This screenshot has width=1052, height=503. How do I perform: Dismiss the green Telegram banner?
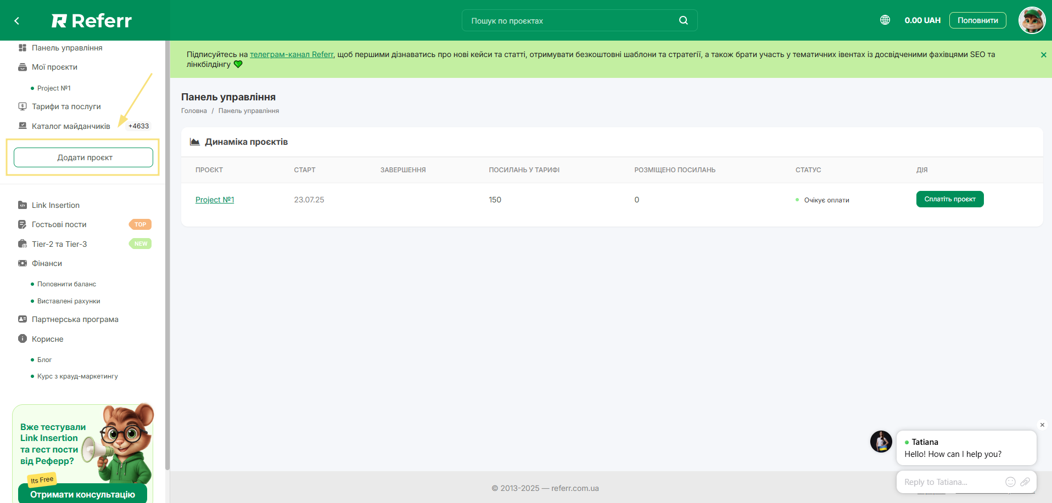click(1043, 55)
